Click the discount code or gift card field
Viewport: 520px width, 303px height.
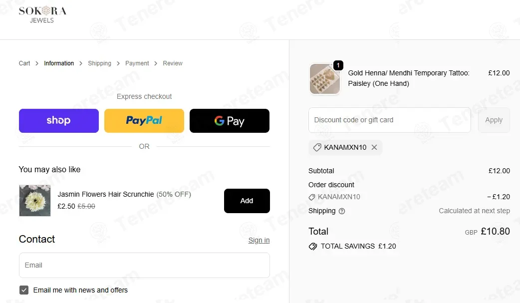tap(390, 120)
